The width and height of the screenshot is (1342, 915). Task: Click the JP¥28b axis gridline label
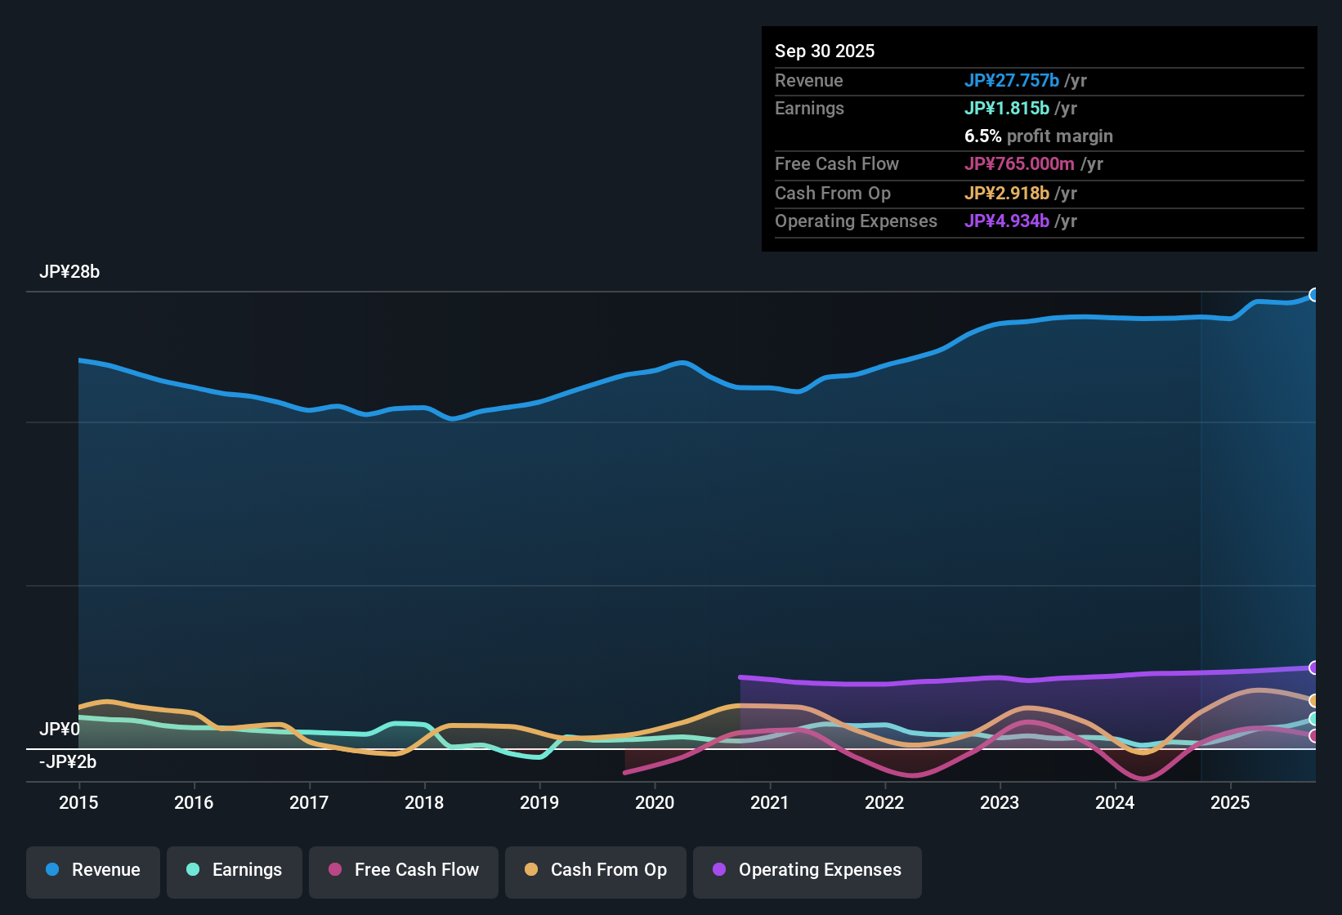click(x=70, y=272)
